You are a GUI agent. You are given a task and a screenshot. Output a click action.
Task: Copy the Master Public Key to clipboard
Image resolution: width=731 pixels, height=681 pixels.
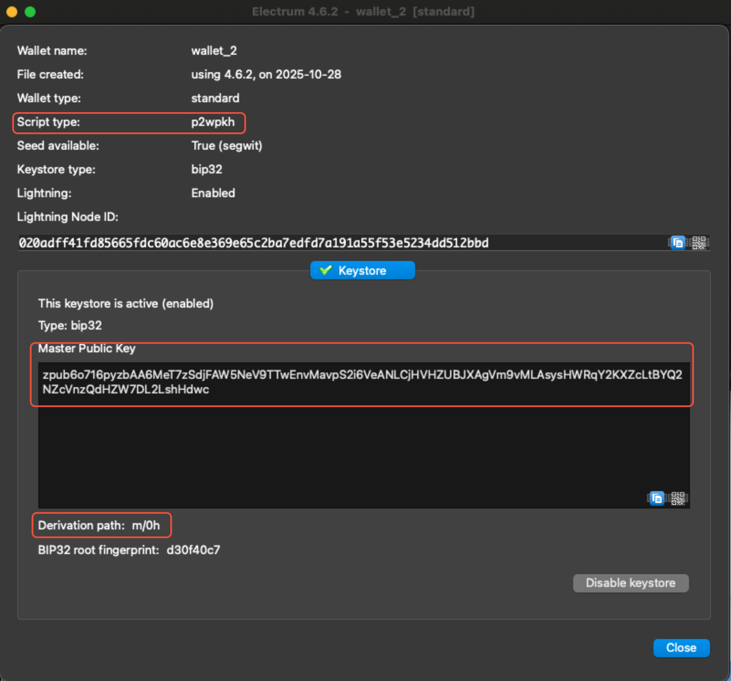coord(657,498)
